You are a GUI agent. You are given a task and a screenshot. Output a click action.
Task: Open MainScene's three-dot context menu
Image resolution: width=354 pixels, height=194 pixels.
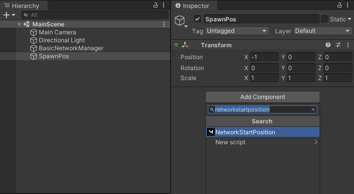tap(164, 24)
